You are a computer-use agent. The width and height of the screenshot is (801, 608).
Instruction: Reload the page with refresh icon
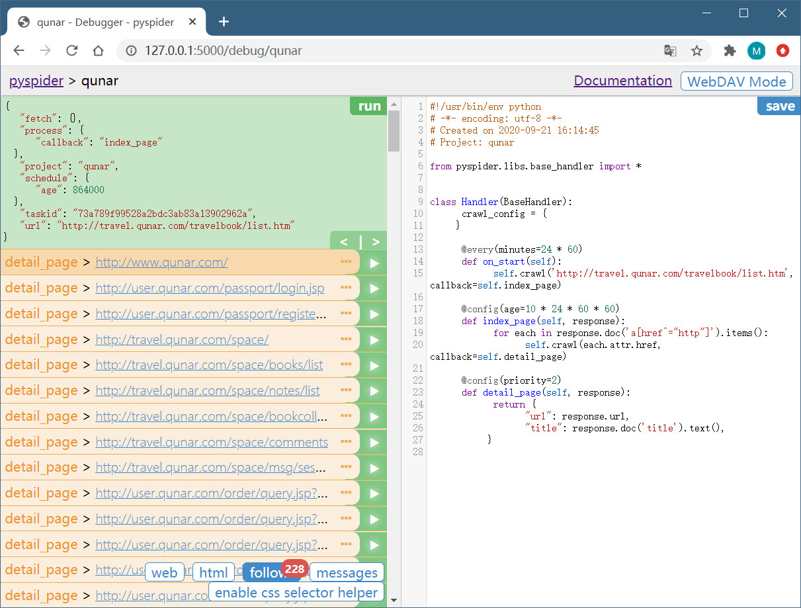pyautogui.click(x=72, y=51)
